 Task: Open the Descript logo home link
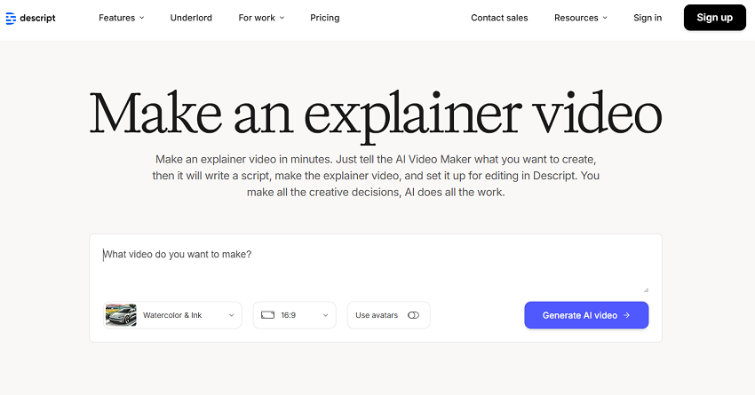coord(30,19)
